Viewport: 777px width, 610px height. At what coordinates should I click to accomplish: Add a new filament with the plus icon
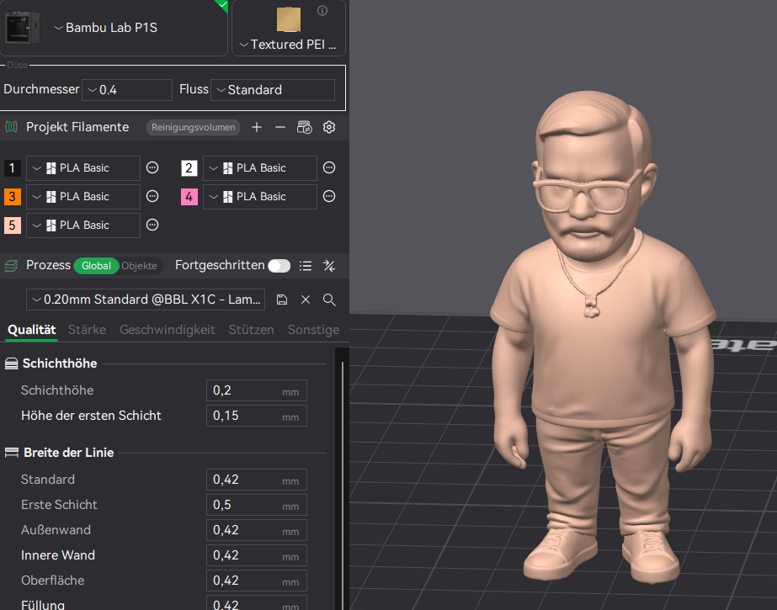click(257, 127)
